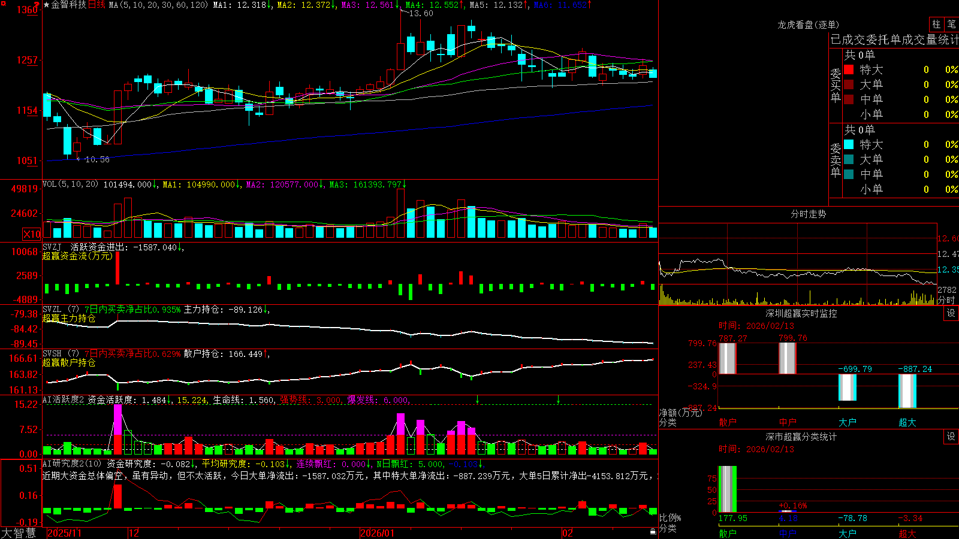This screenshot has height=539, width=959.
Task: Click the teal 中单 swatch under 委卖单
Action: point(849,174)
